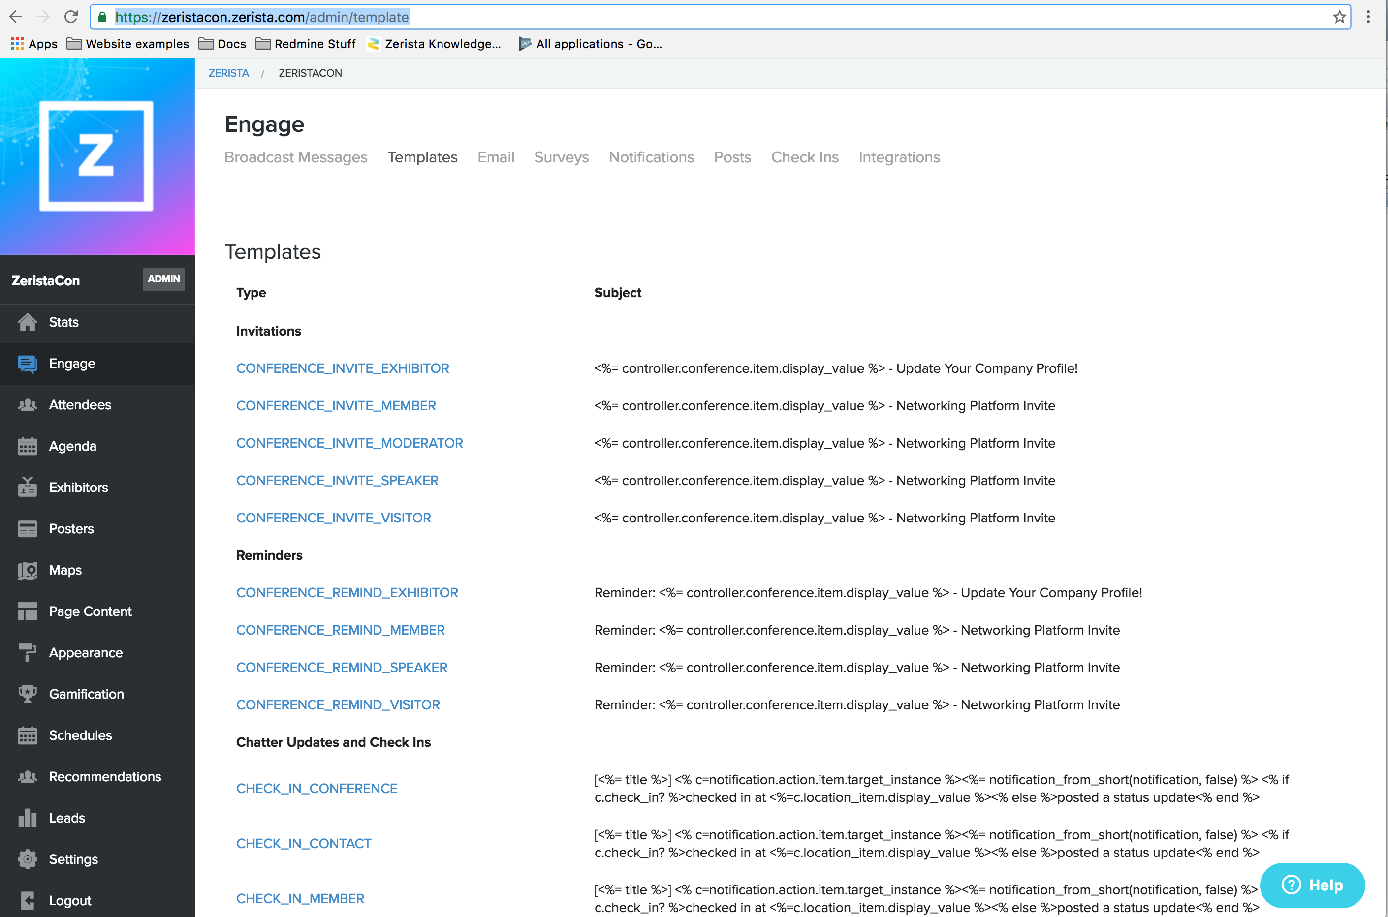
Task: Reload the page with refresh icon
Action: pos(71,17)
